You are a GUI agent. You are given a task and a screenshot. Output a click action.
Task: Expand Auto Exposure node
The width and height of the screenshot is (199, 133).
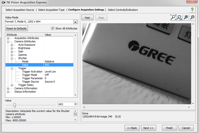tap(12, 45)
